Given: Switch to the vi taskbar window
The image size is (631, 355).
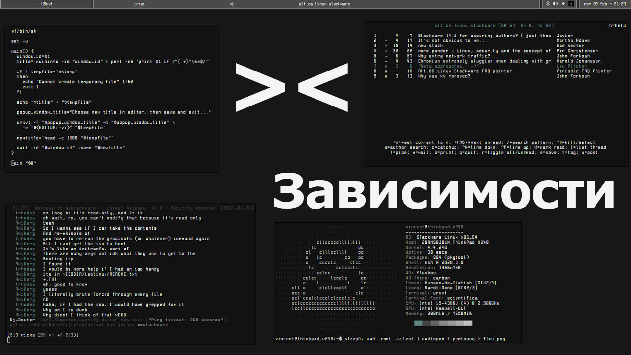Looking at the screenshot, I should [232, 4].
